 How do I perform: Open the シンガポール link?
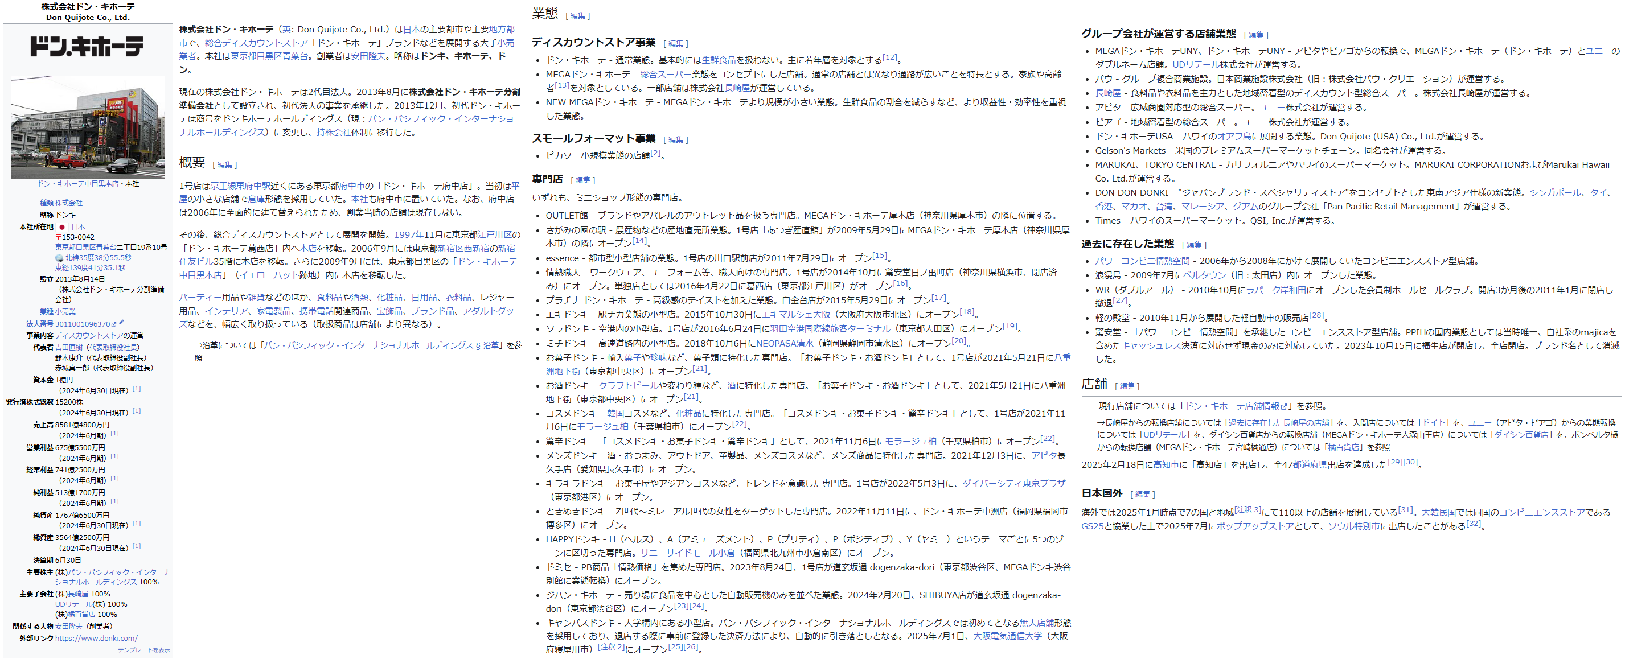[1556, 193]
